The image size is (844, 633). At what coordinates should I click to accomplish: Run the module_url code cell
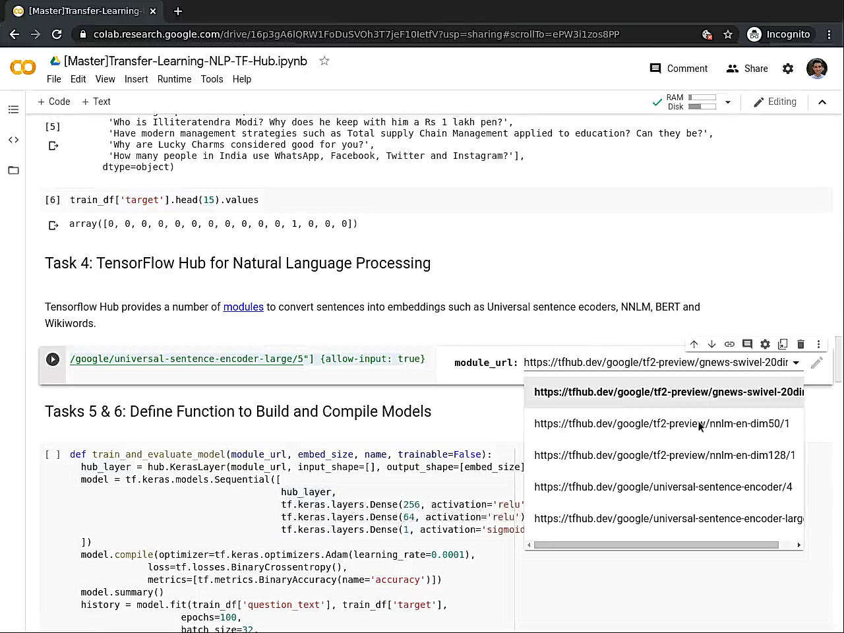53,359
